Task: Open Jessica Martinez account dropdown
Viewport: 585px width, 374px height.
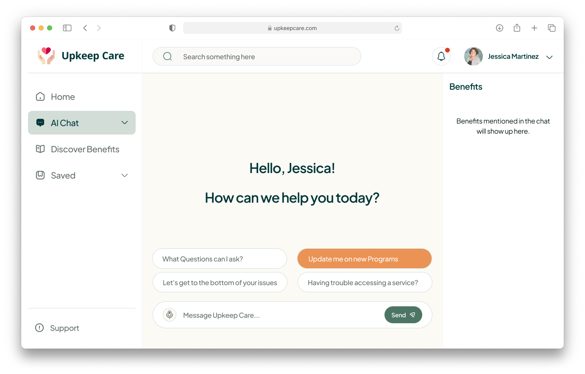Action: click(549, 57)
